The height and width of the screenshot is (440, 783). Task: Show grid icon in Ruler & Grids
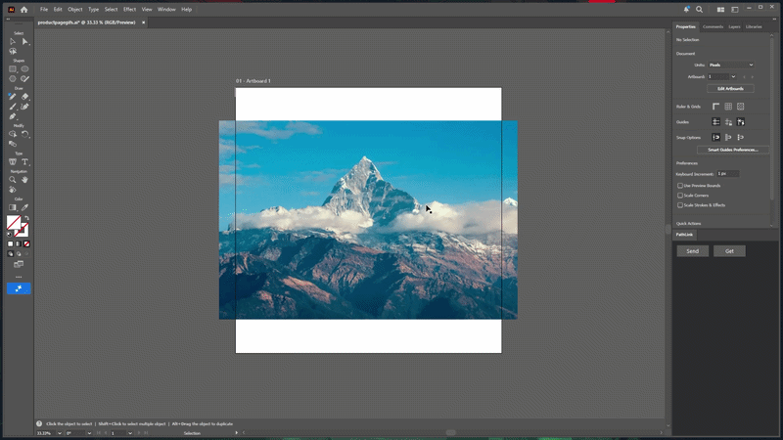point(728,107)
